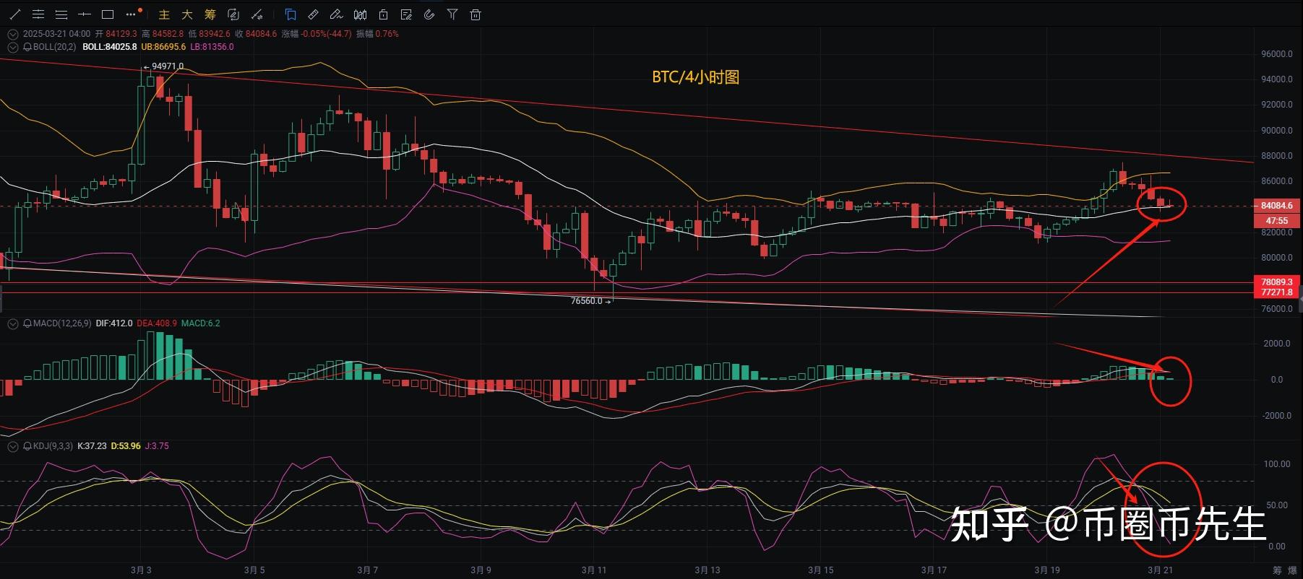
Task: Set alert bell for MACD indicator
Action: coord(27,323)
